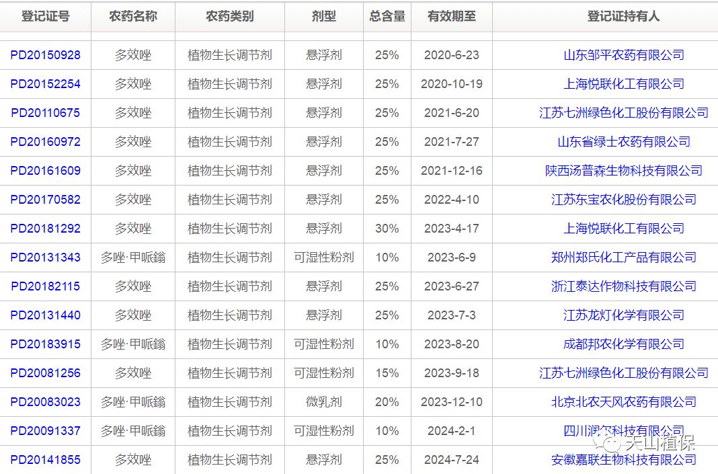Click the WeChat logo watermark icon

[x=612, y=442]
